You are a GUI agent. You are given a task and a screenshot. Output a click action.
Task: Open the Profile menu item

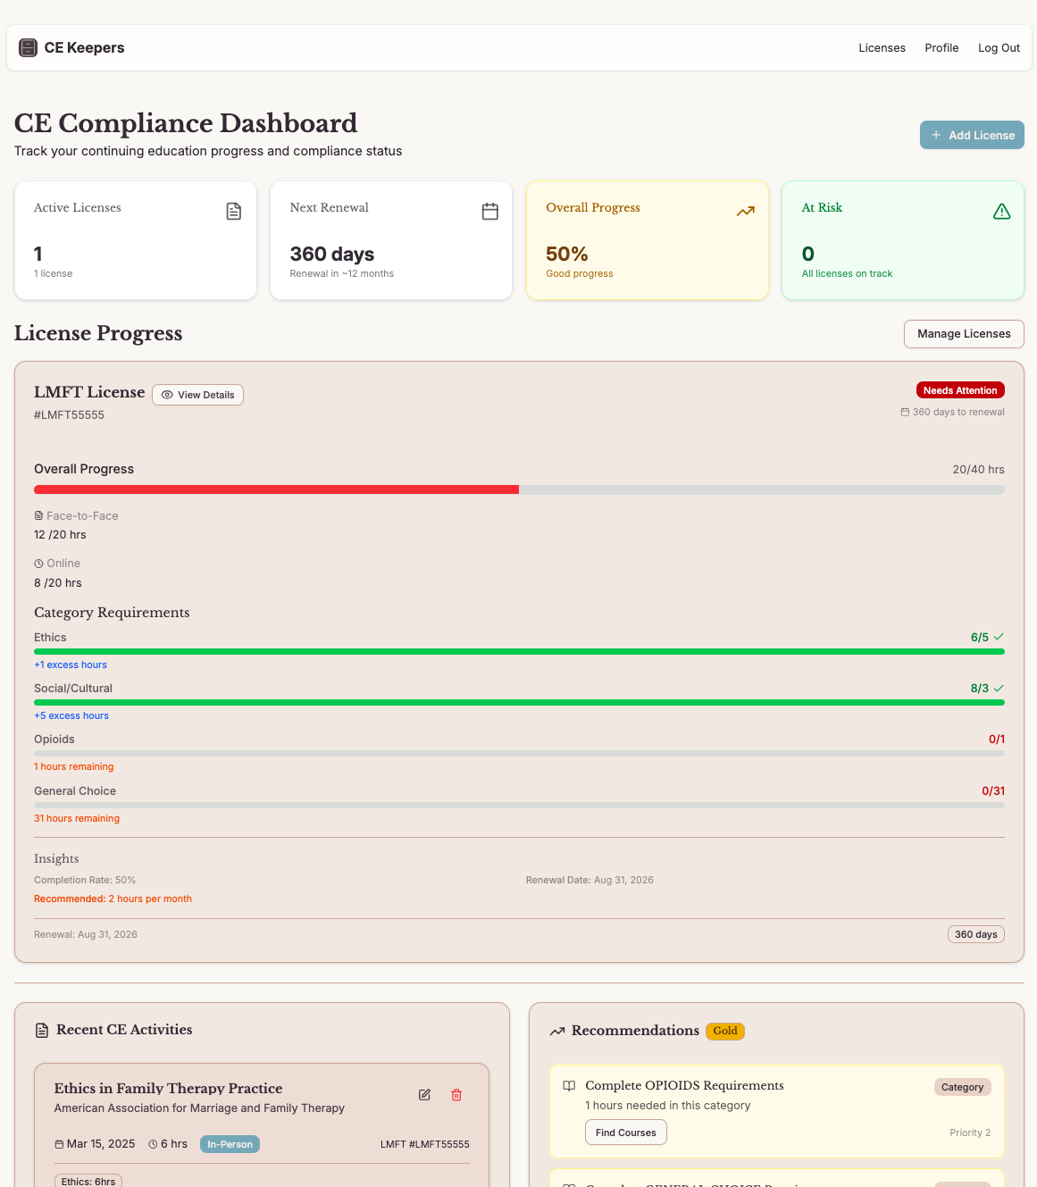(941, 47)
